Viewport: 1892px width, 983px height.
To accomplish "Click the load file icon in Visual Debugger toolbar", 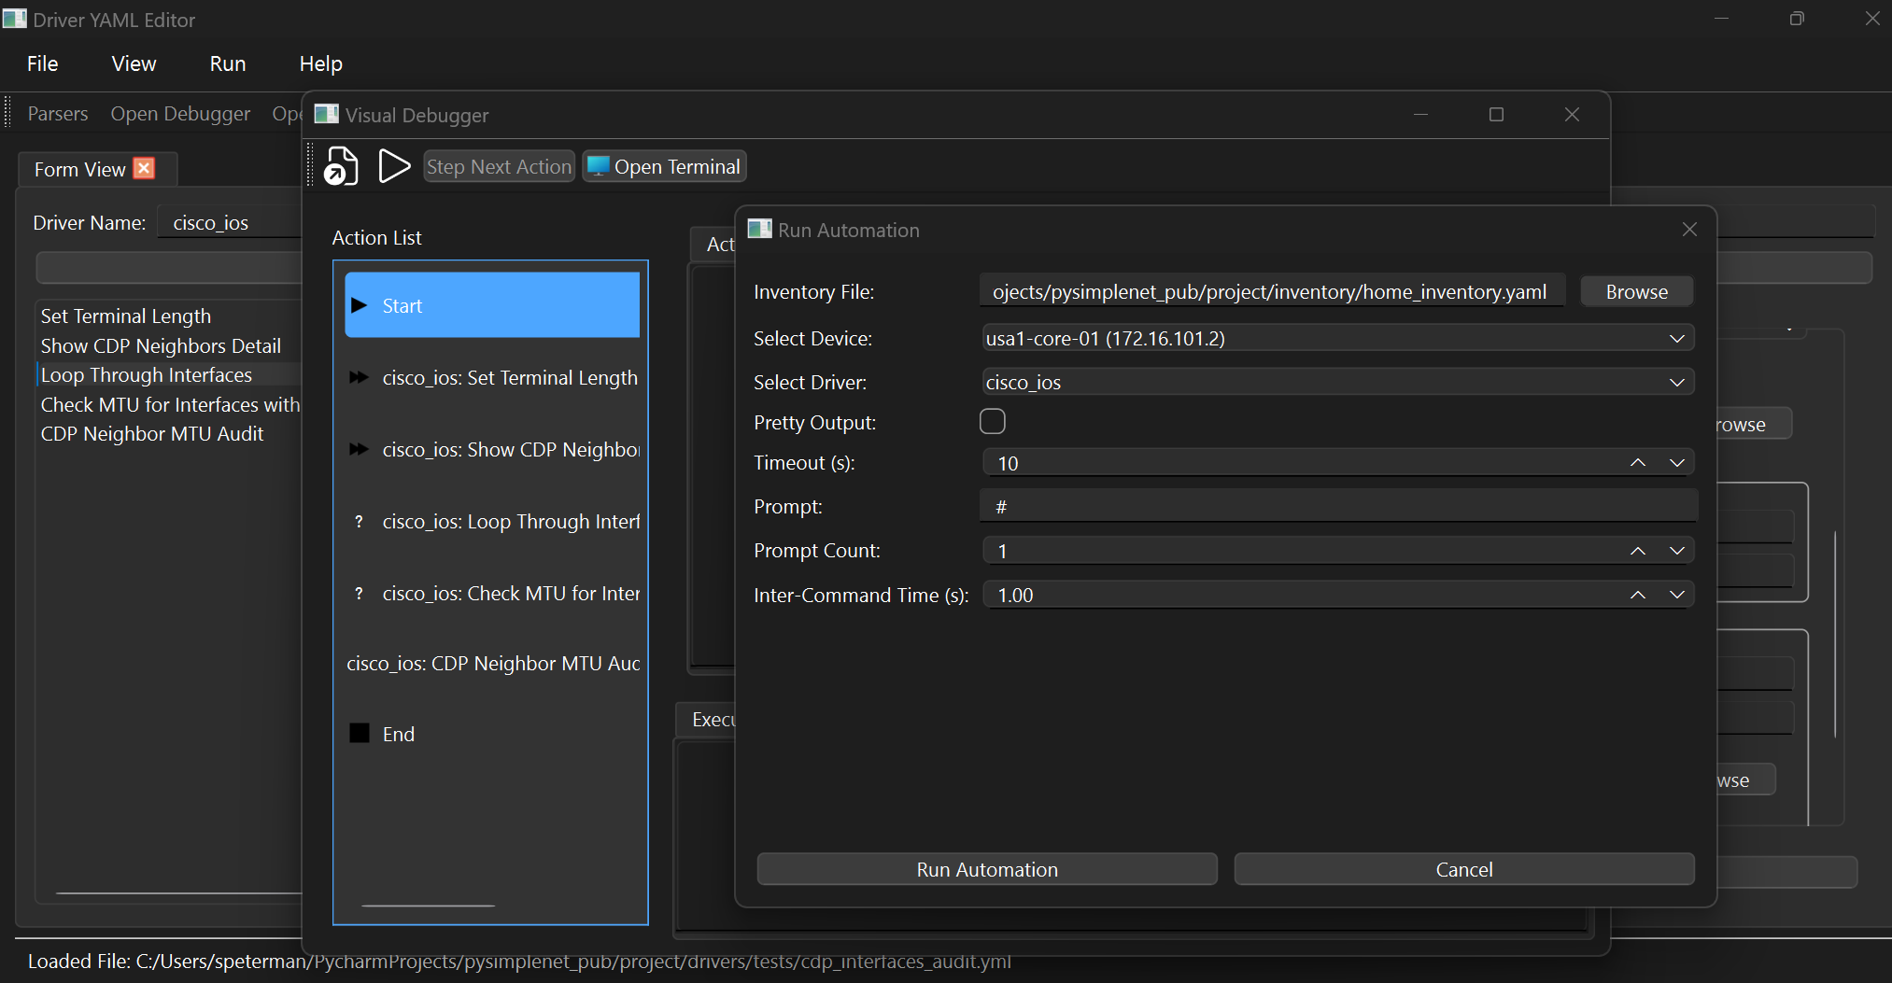I will (x=341, y=166).
